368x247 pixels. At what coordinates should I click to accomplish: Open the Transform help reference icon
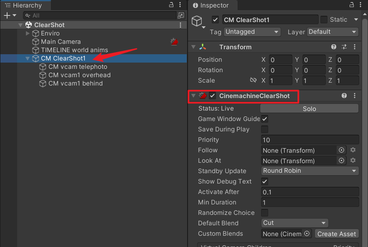[x=333, y=47]
